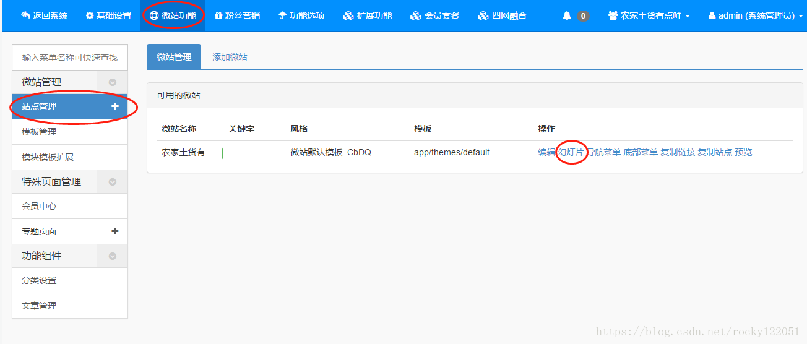Collapse the 功能组件 section chevron
This screenshot has height=344, width=807.
coord(113,256)
